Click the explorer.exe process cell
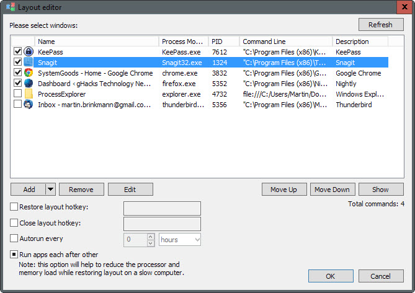Viewport: 415px width, 293px height. point(181,94)
